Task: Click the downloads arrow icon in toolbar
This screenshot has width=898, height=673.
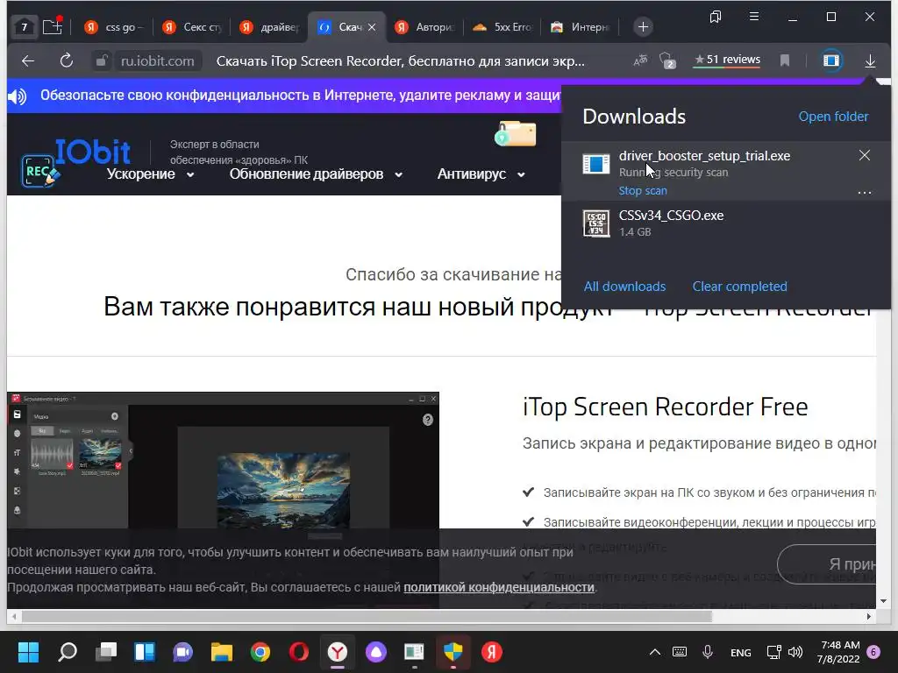Action: pos(870,60)
